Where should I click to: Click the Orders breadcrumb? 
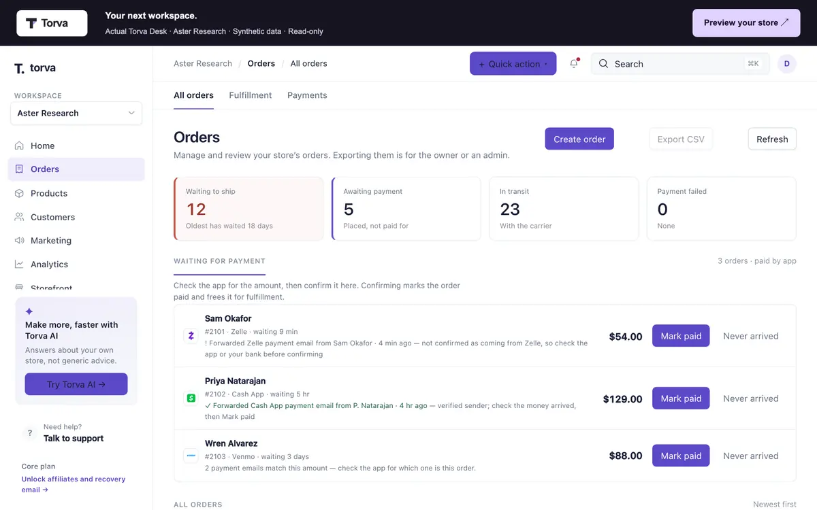(x=261, y=64)
